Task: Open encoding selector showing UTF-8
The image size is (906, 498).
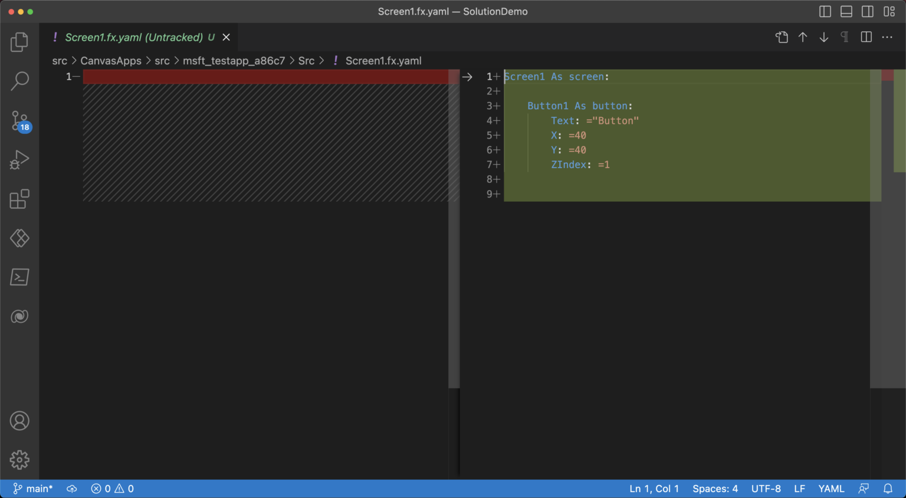Action: (766, 489)
